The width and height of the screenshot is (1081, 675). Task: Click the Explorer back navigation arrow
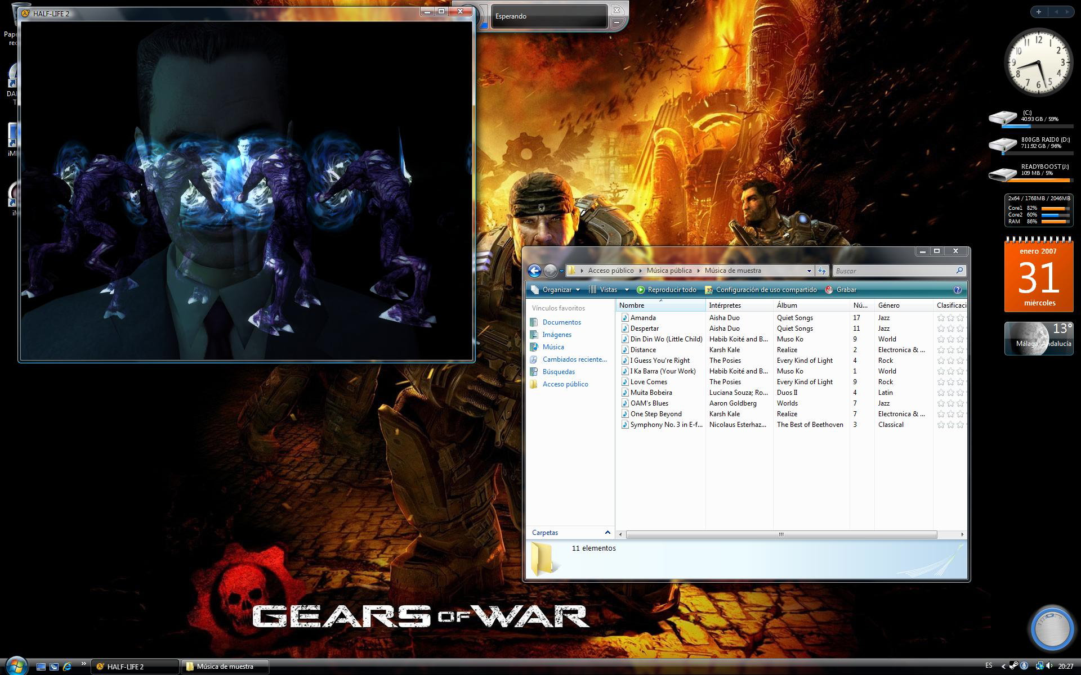coord(534,271)
